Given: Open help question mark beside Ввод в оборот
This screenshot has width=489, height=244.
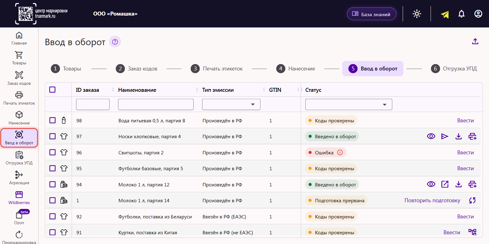Looking at the screenshot, I should [115, 42].
